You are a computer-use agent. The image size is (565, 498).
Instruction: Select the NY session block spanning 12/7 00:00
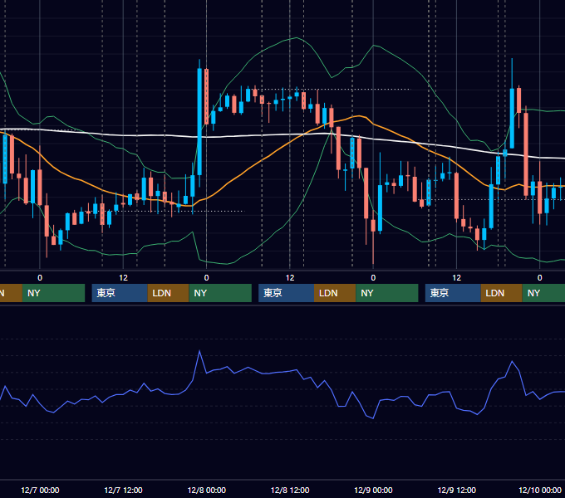click(53, 293)
